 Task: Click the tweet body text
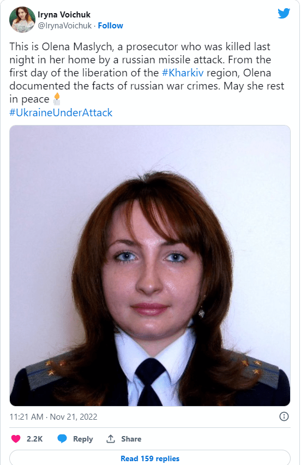[147, 73]
